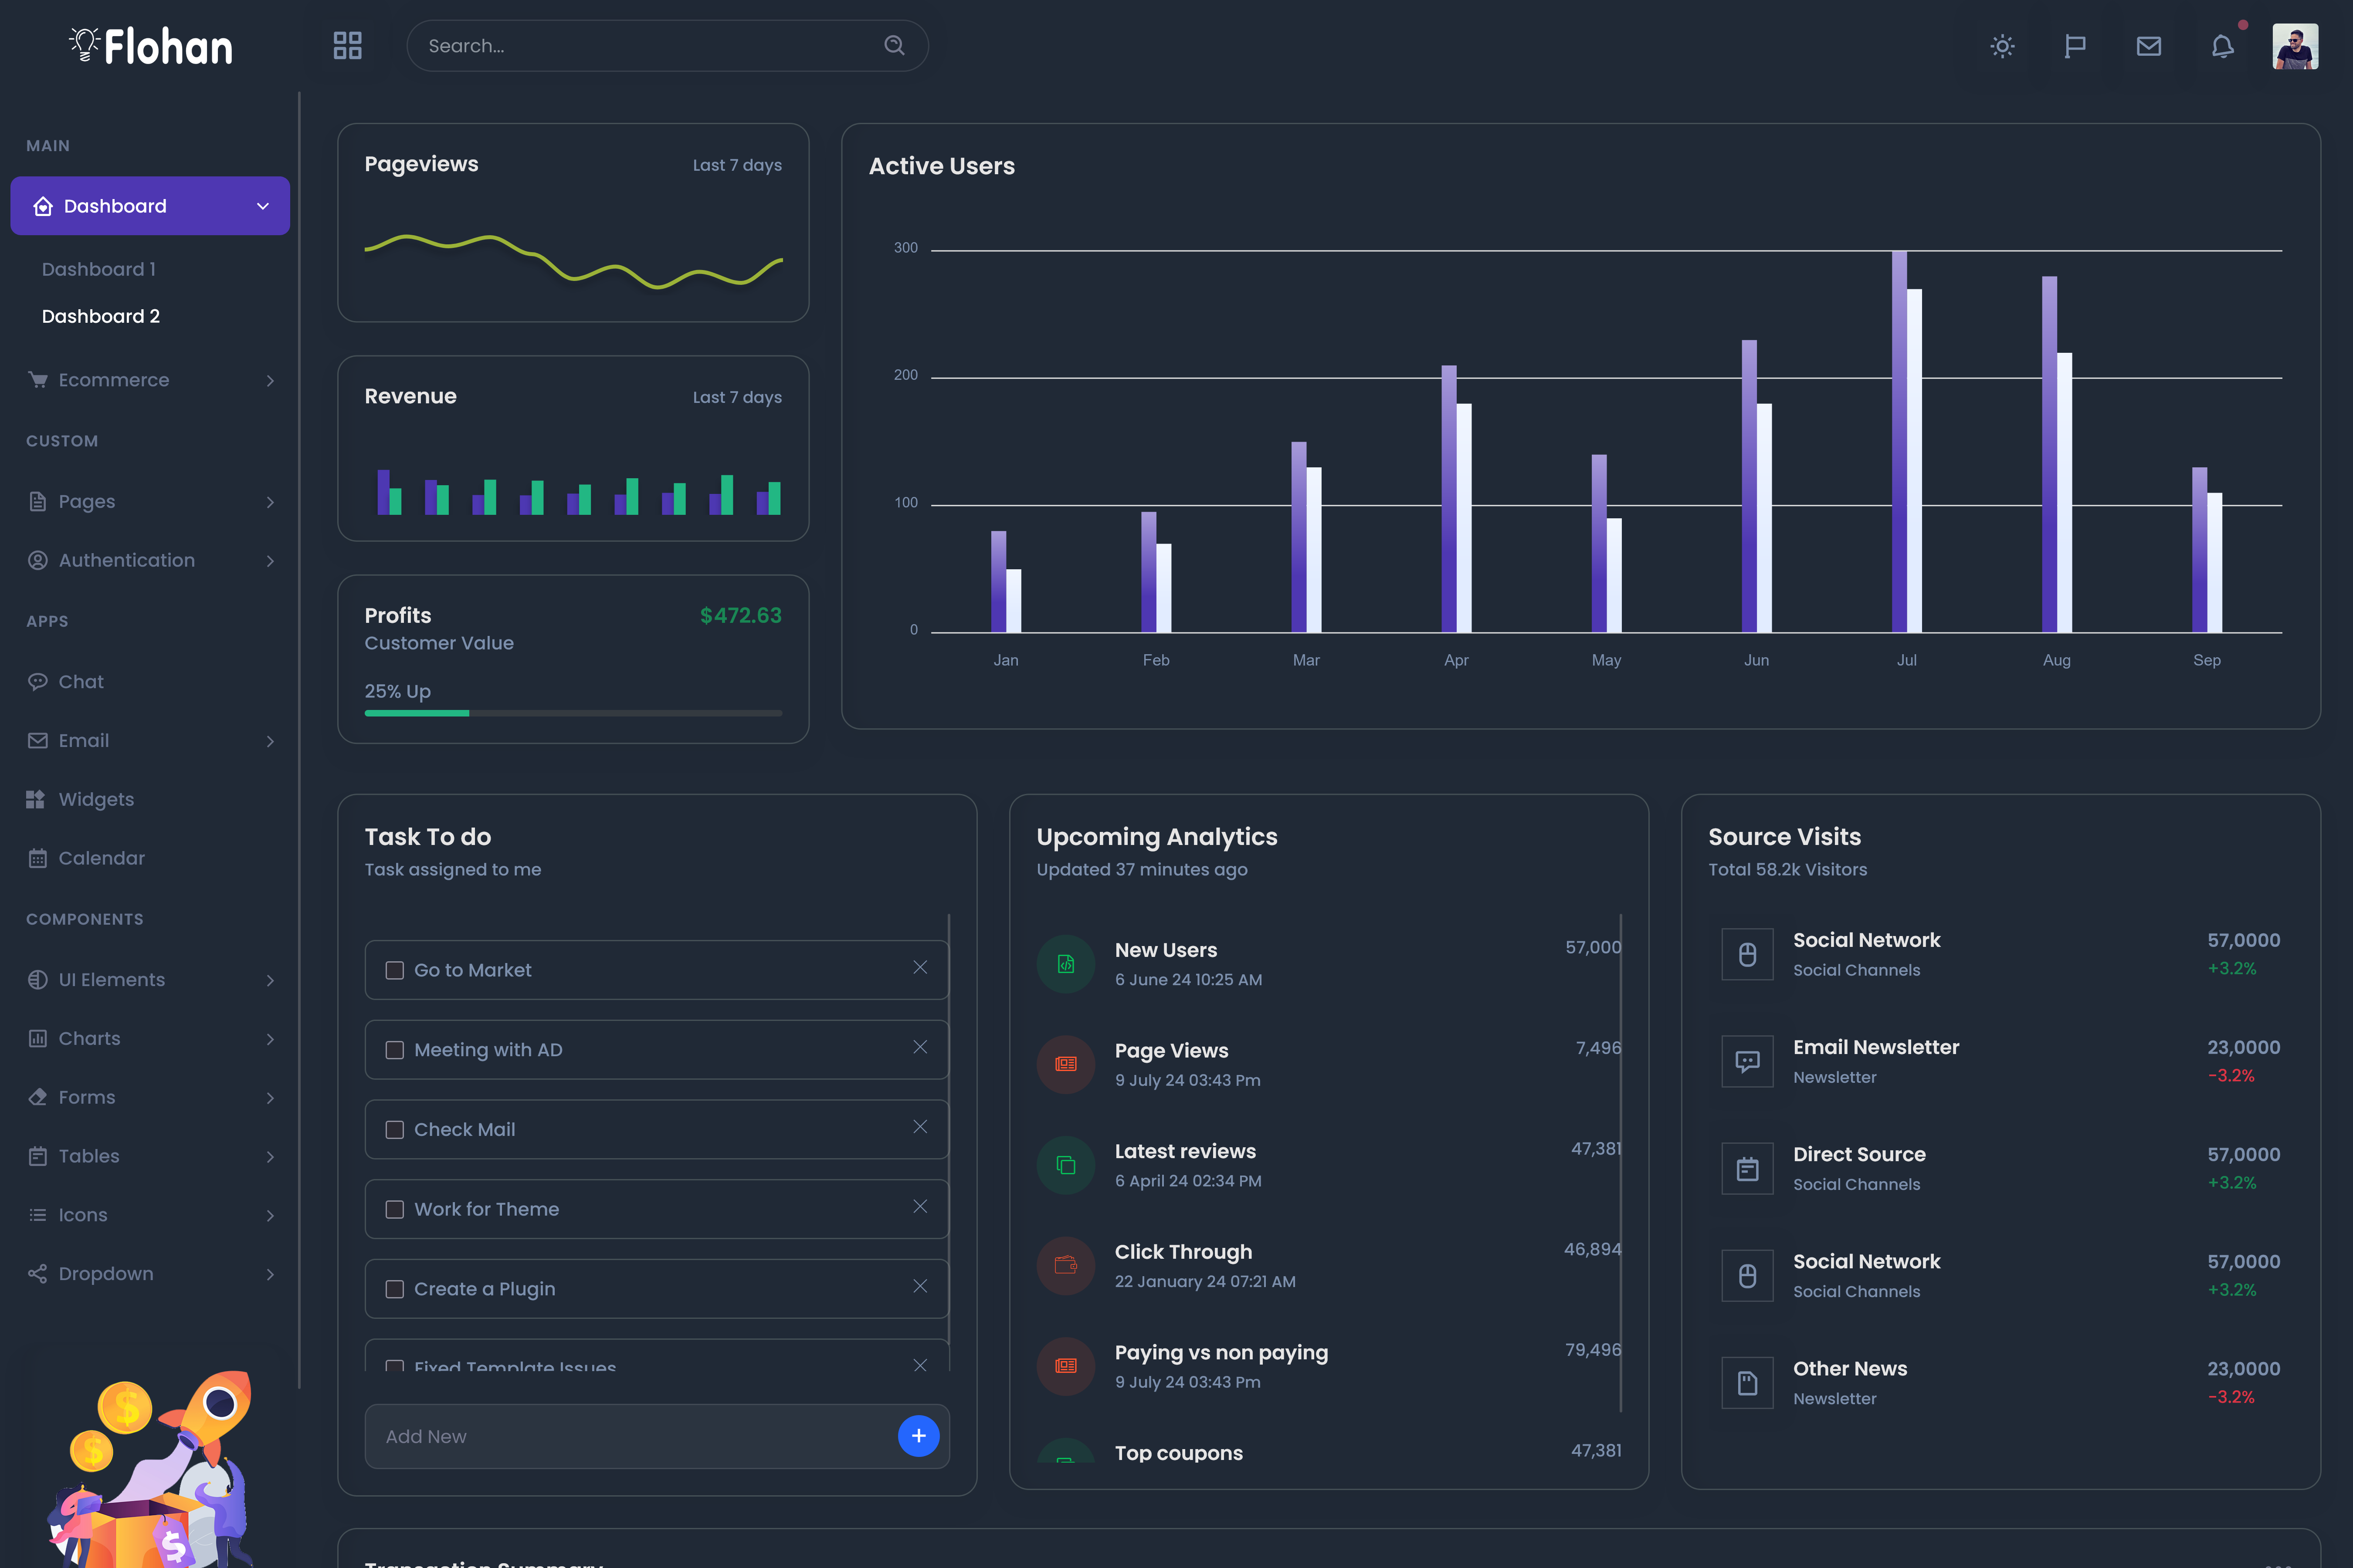The width and height of the screenshot is (2353, 1568).
Task: Remove the Go to Market task
Action: (x=919, y=968)
